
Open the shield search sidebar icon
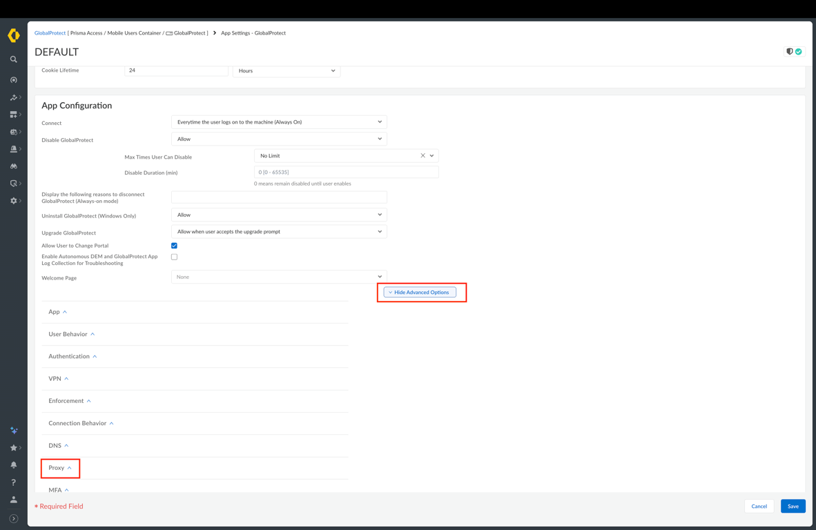pos(14,183)
